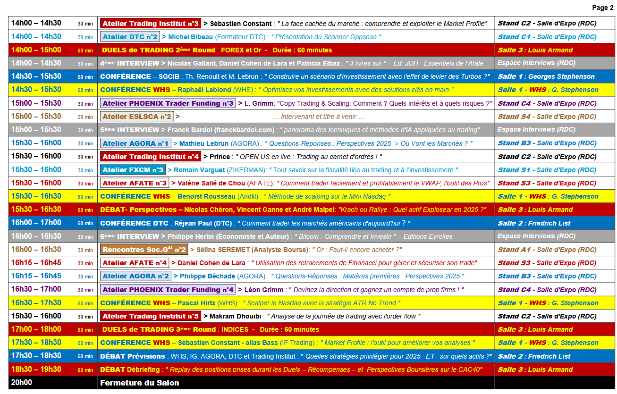Click the "Page 2" page number label
This screenshot has width=617, height=394.
(x=603, y=8)
